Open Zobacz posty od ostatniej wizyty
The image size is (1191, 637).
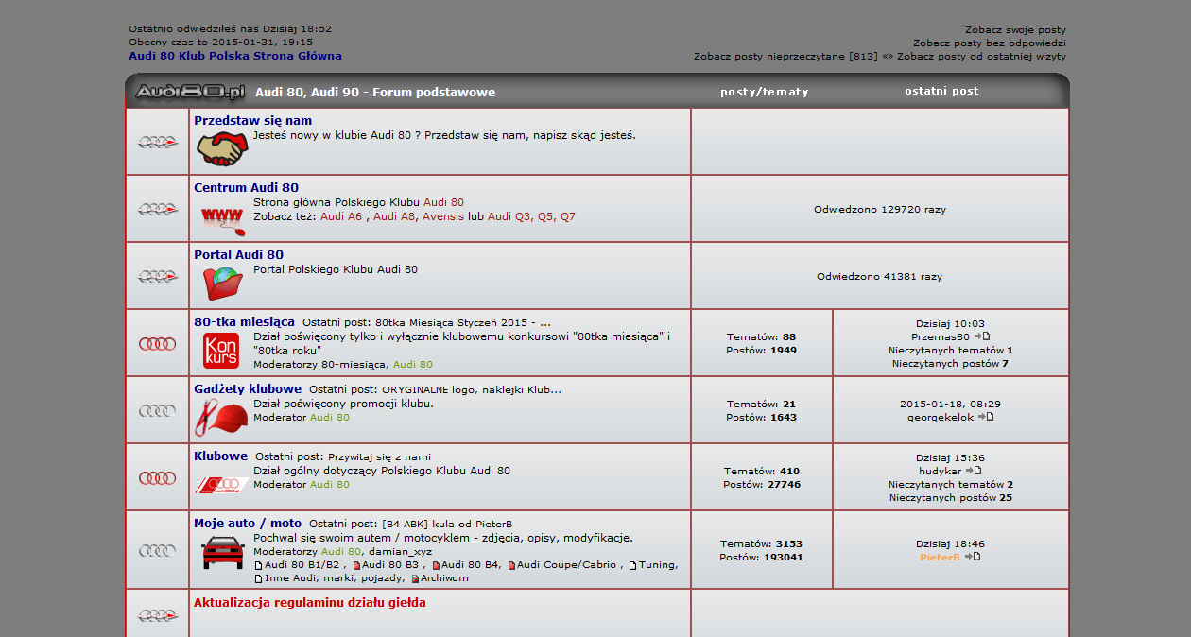click(x=981, y=57)
